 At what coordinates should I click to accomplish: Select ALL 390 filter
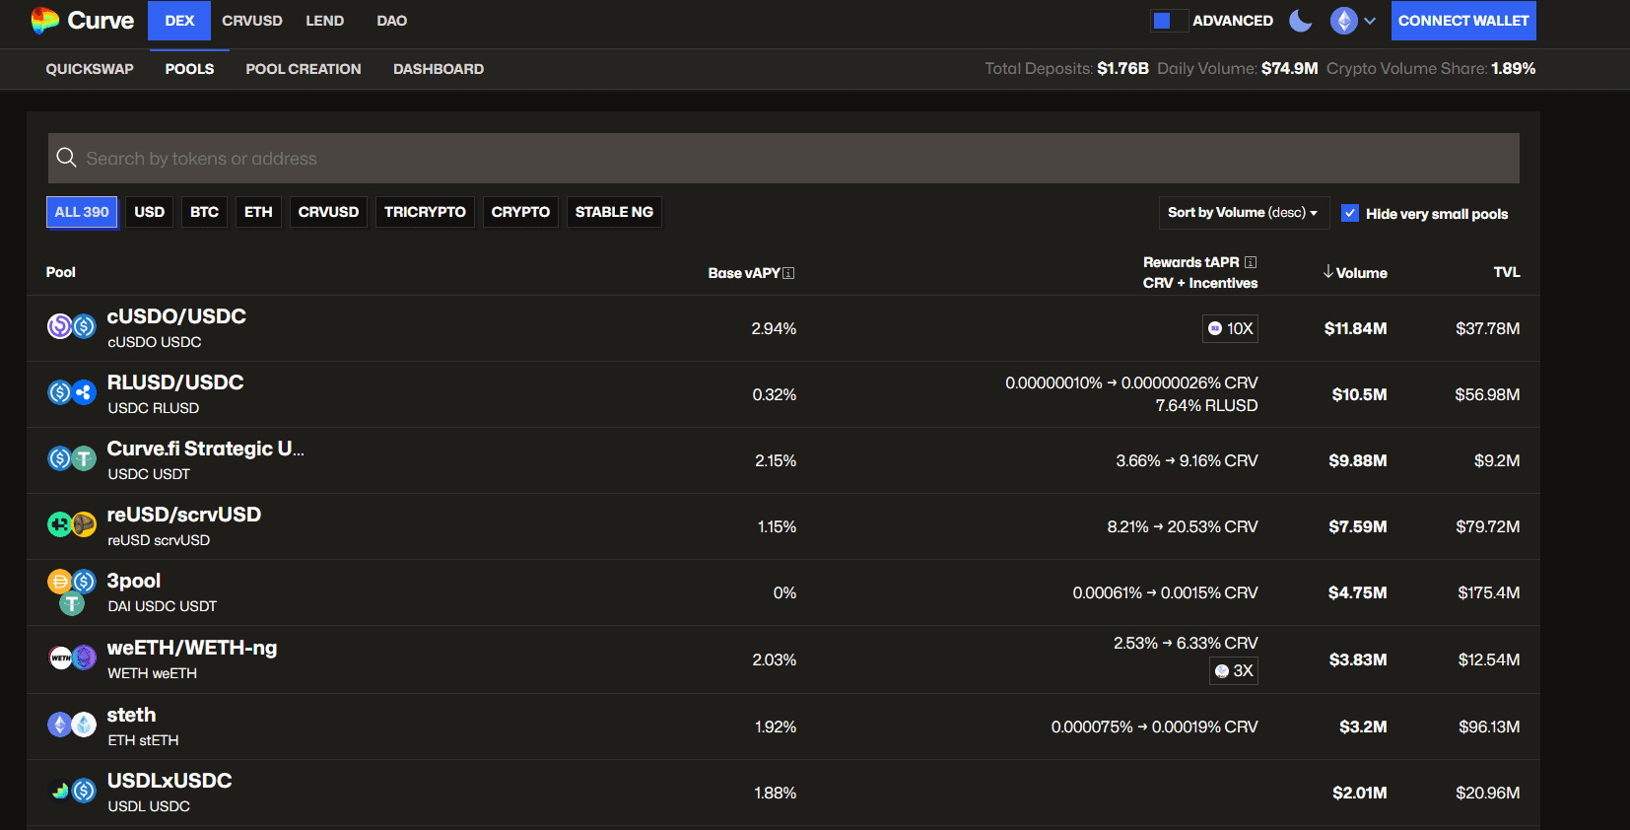point(82,212)
